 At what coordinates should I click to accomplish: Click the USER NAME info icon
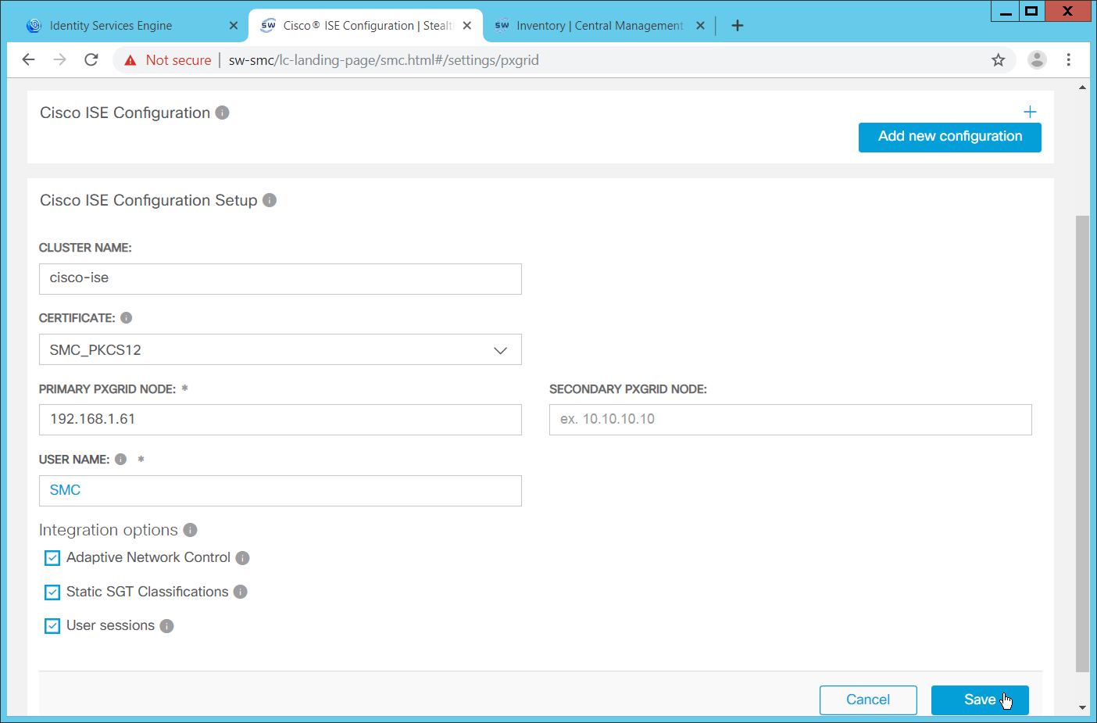click(x=121, y=460)
